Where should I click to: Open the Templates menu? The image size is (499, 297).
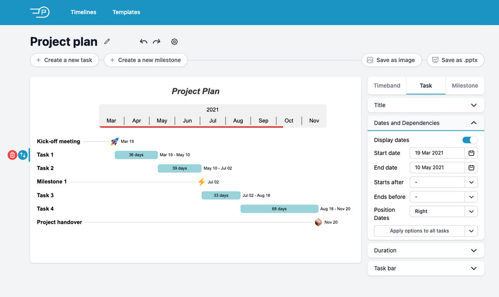pyautogui.click(x=126, y=12)
